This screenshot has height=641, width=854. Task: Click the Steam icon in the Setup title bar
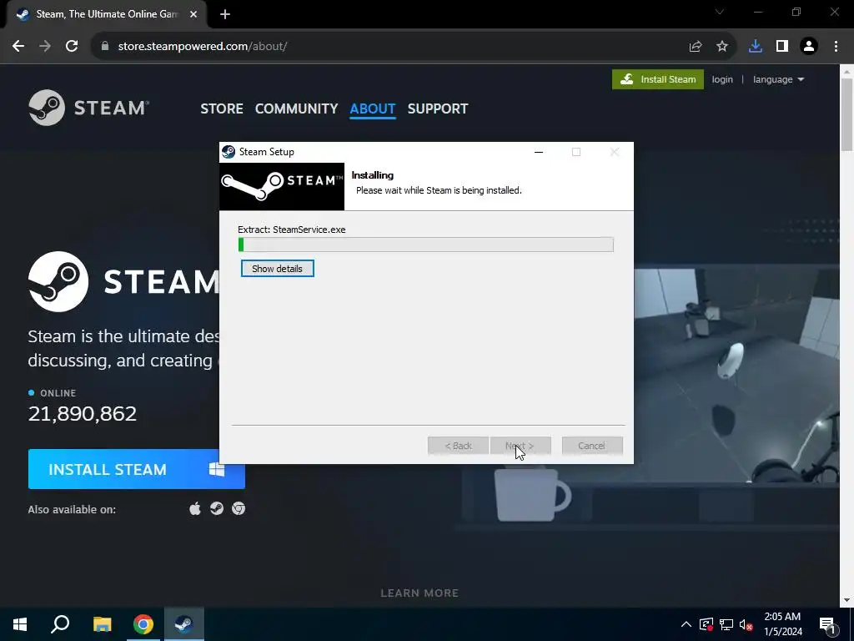(229, 152)
